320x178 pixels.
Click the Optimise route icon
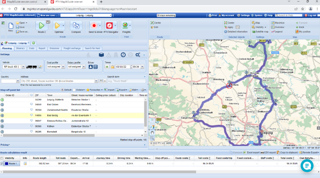point(58,26)
